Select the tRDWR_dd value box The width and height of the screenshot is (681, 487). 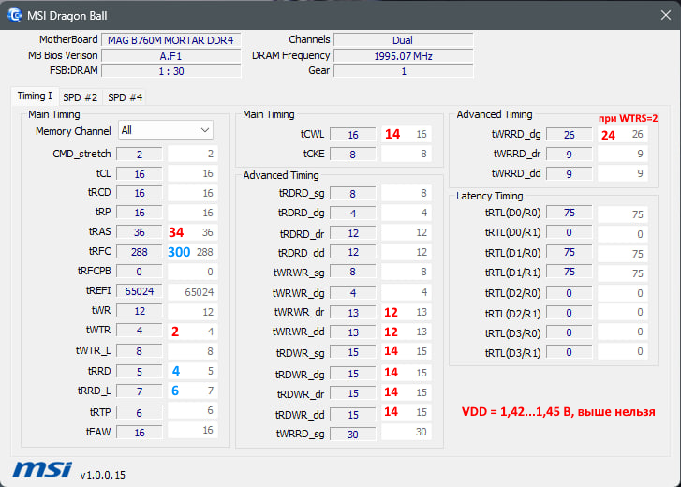click(352, 415)
